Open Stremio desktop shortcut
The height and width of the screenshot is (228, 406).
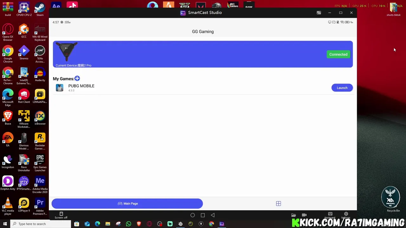[24, 53]
